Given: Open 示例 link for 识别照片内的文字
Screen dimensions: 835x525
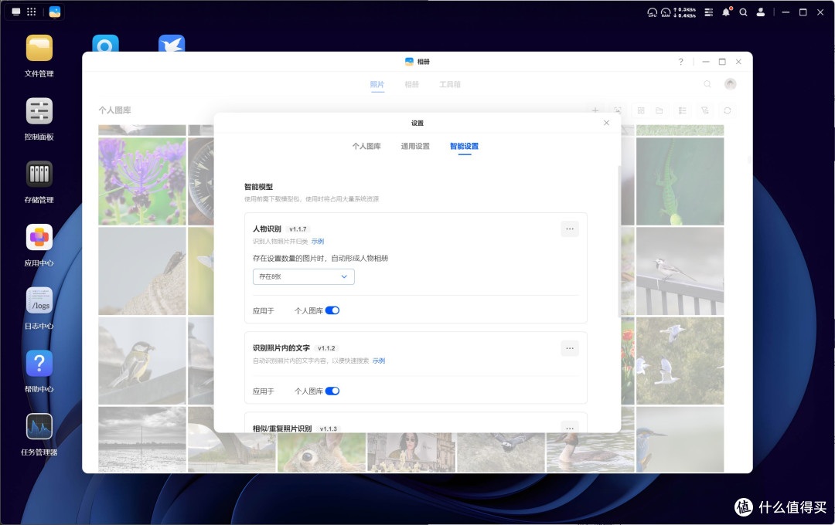Looking at the screenshot, I should coord(379,361).
